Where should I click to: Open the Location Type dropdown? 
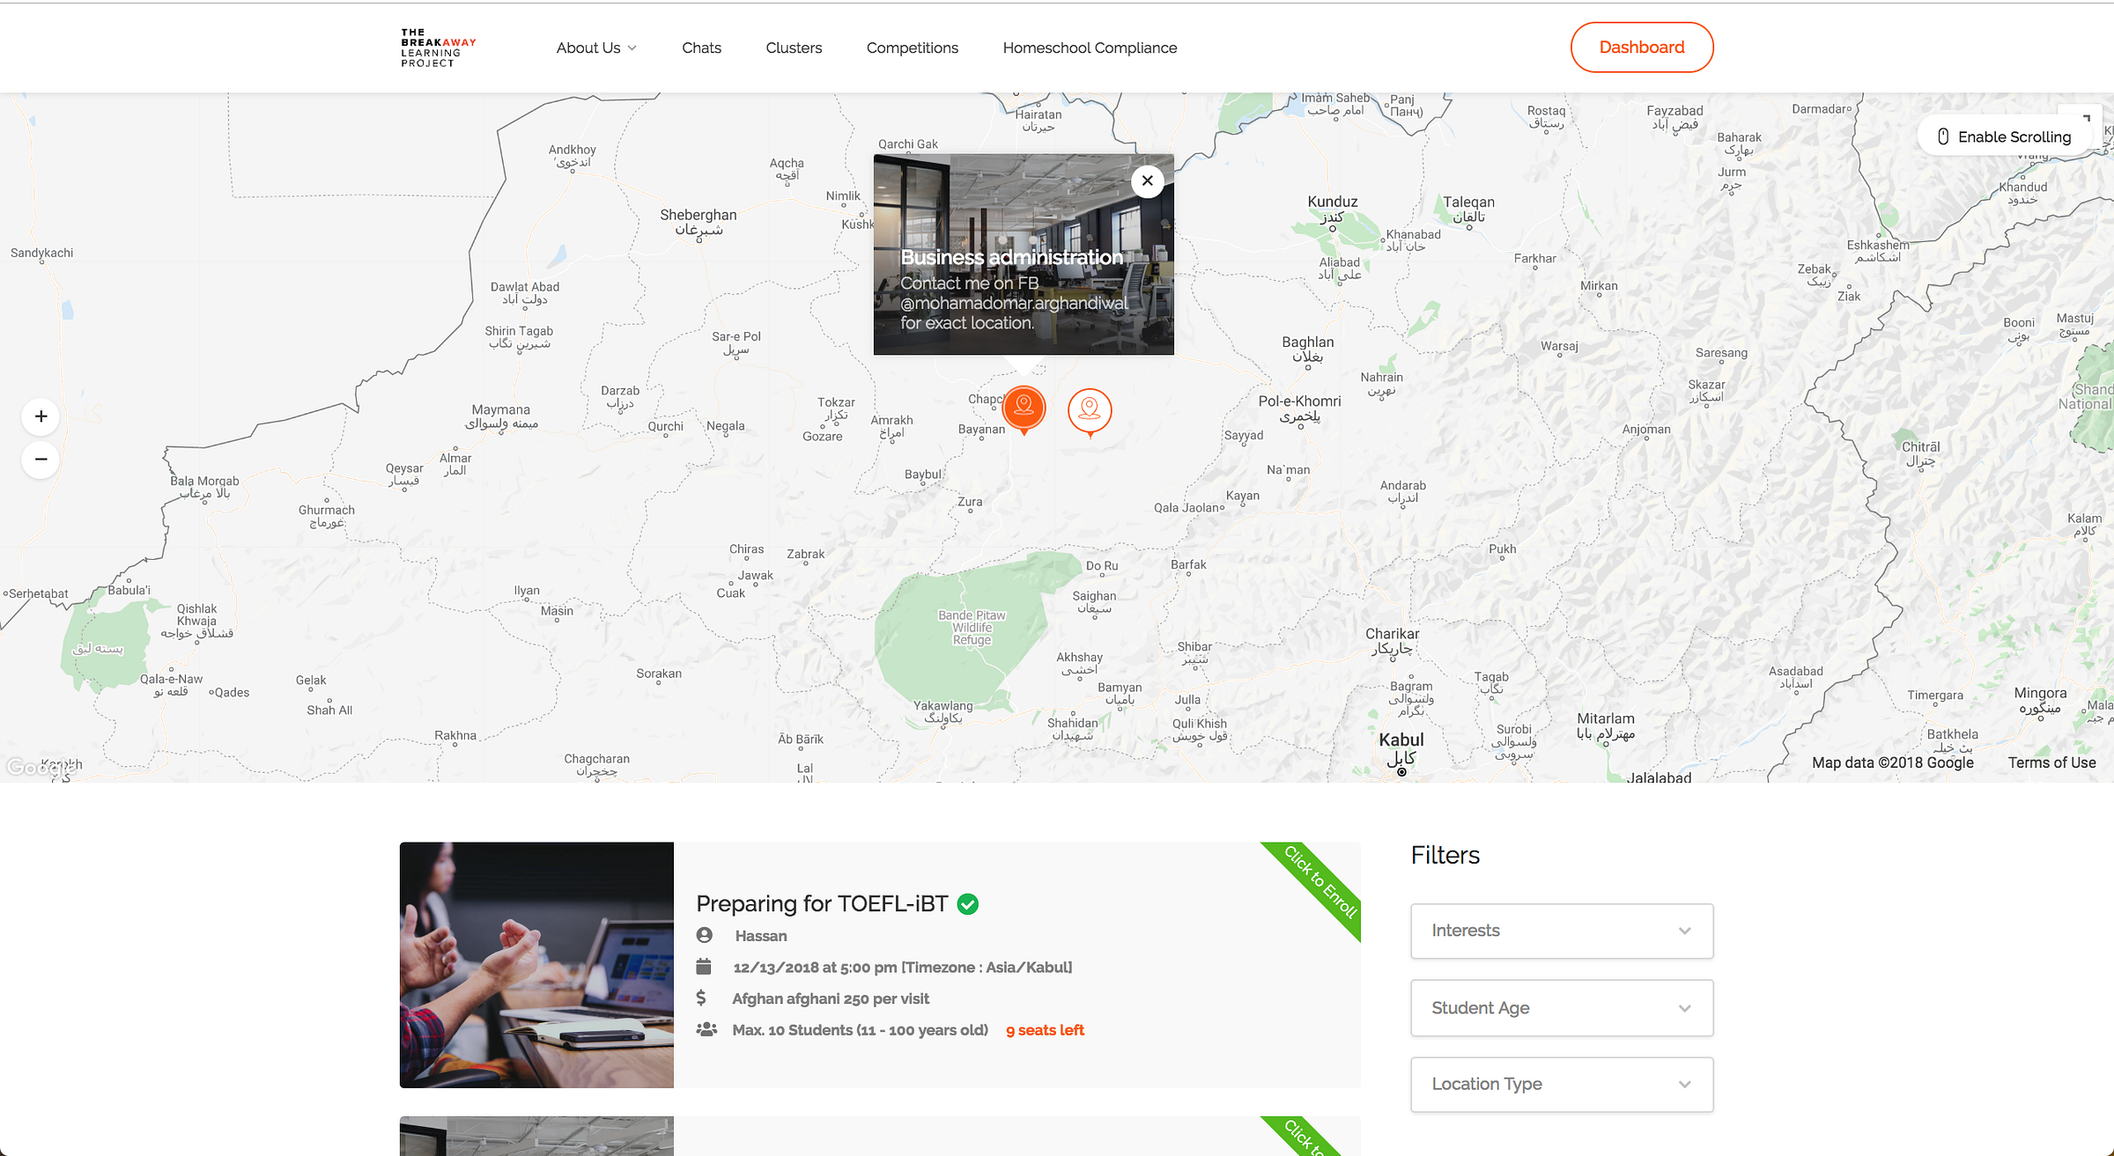tap(1561, 1084)
